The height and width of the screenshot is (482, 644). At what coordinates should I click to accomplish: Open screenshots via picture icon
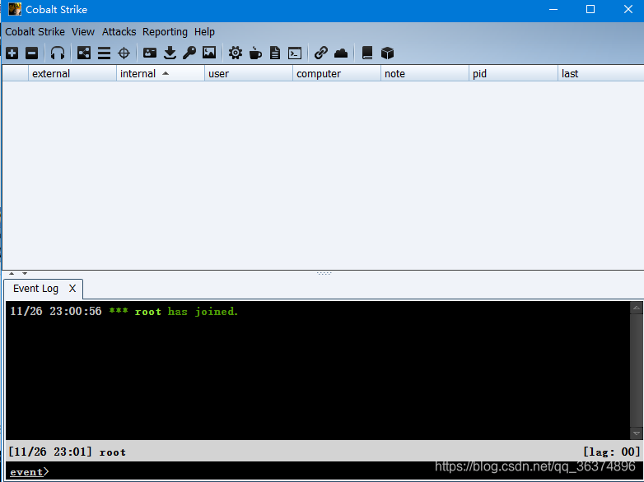click(209, 53)
